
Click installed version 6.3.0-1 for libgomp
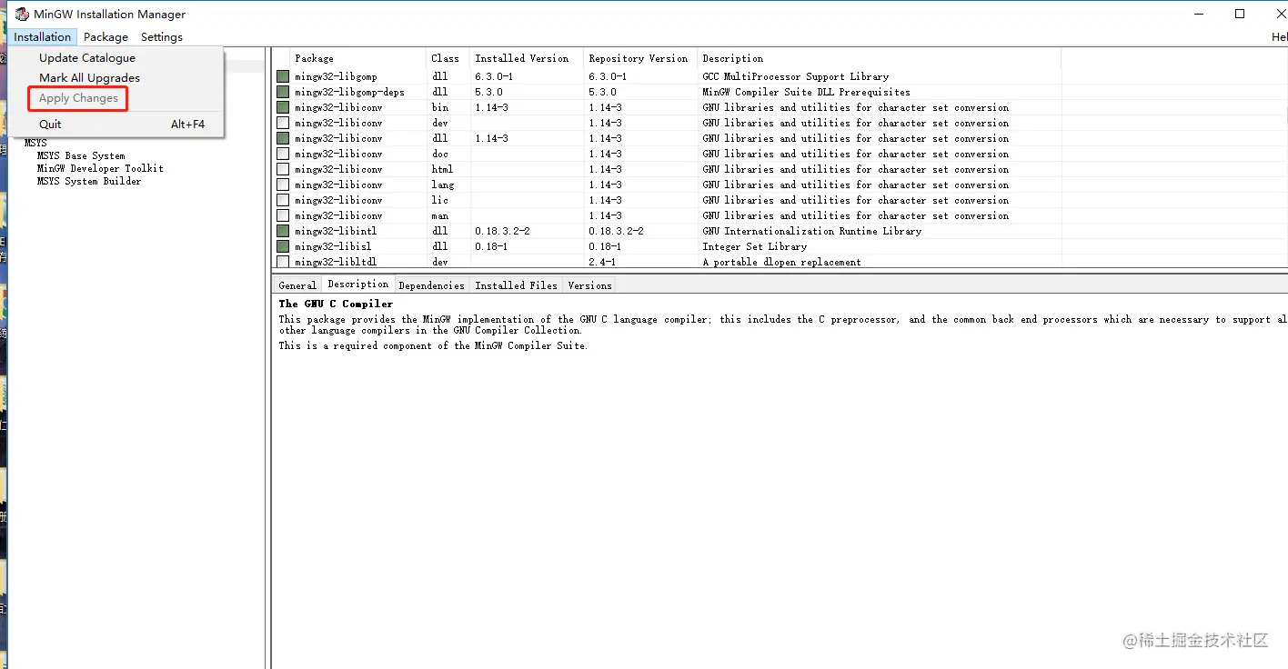(494, 76)
